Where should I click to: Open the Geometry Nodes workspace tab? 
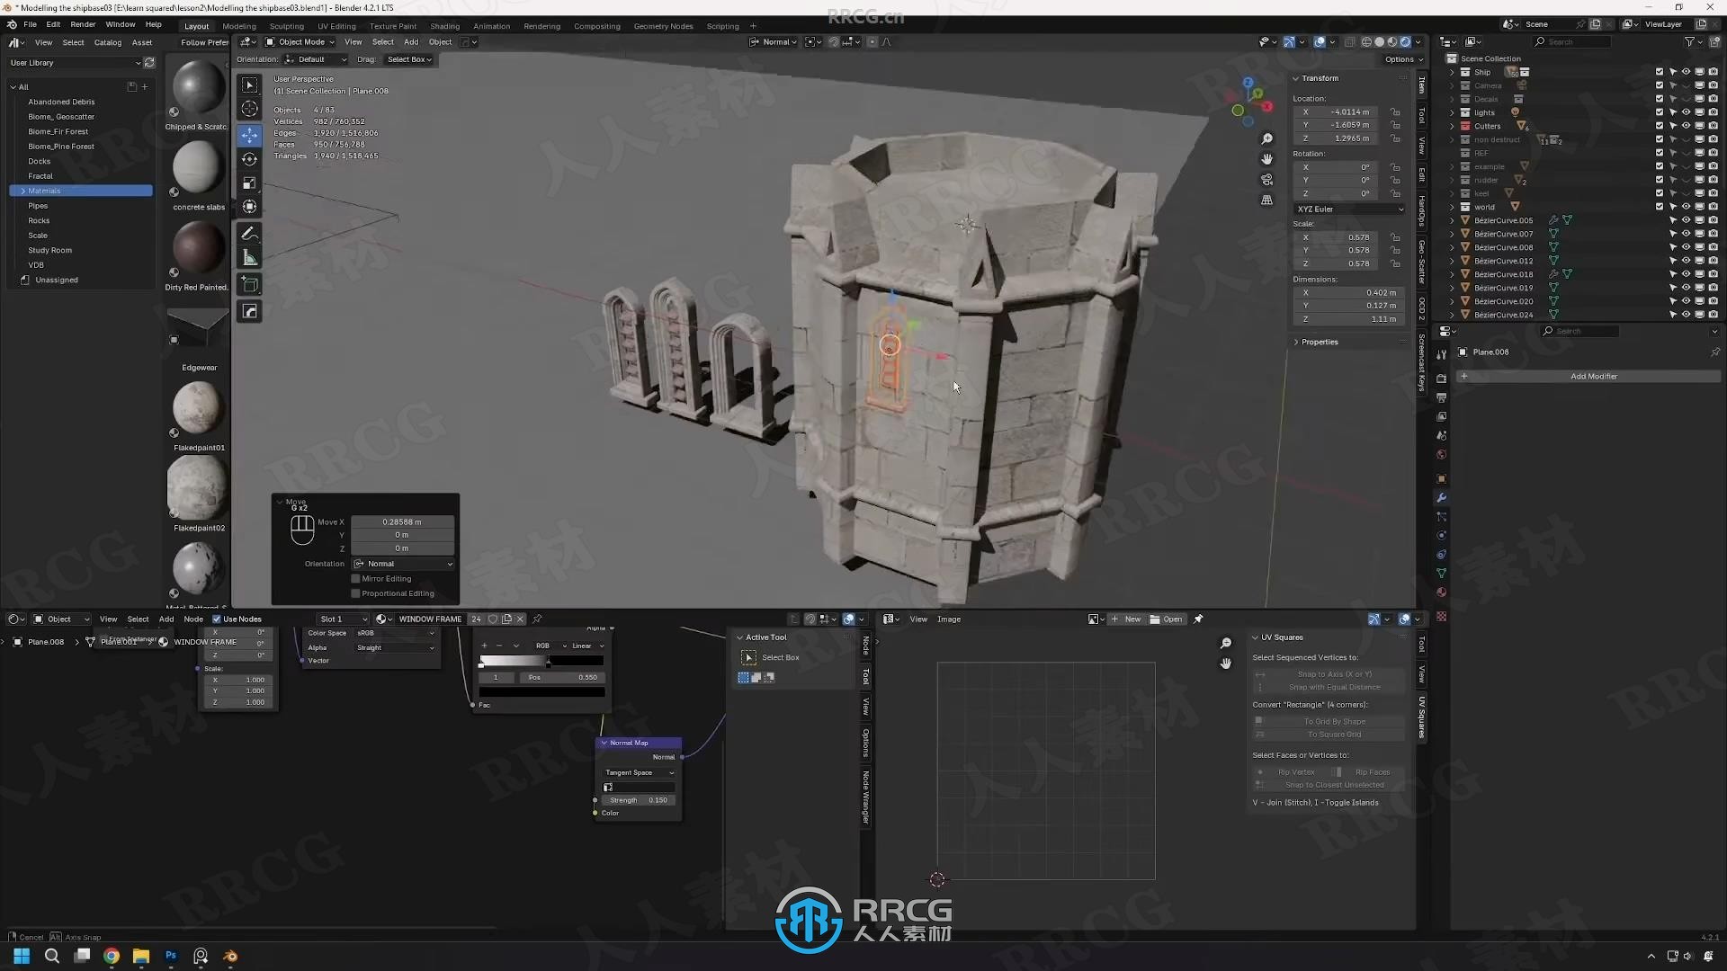tap(663, 26)
